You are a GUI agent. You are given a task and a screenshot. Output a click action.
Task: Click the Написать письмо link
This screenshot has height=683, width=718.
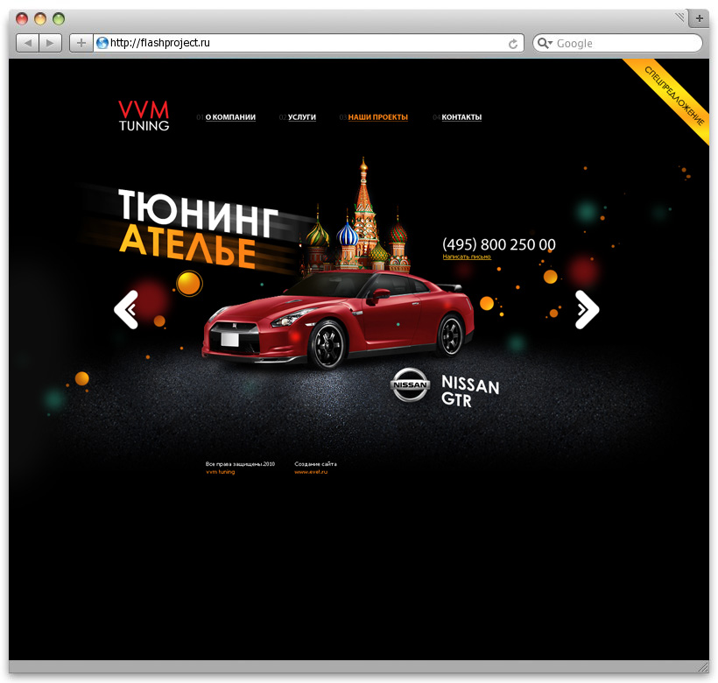467,257
